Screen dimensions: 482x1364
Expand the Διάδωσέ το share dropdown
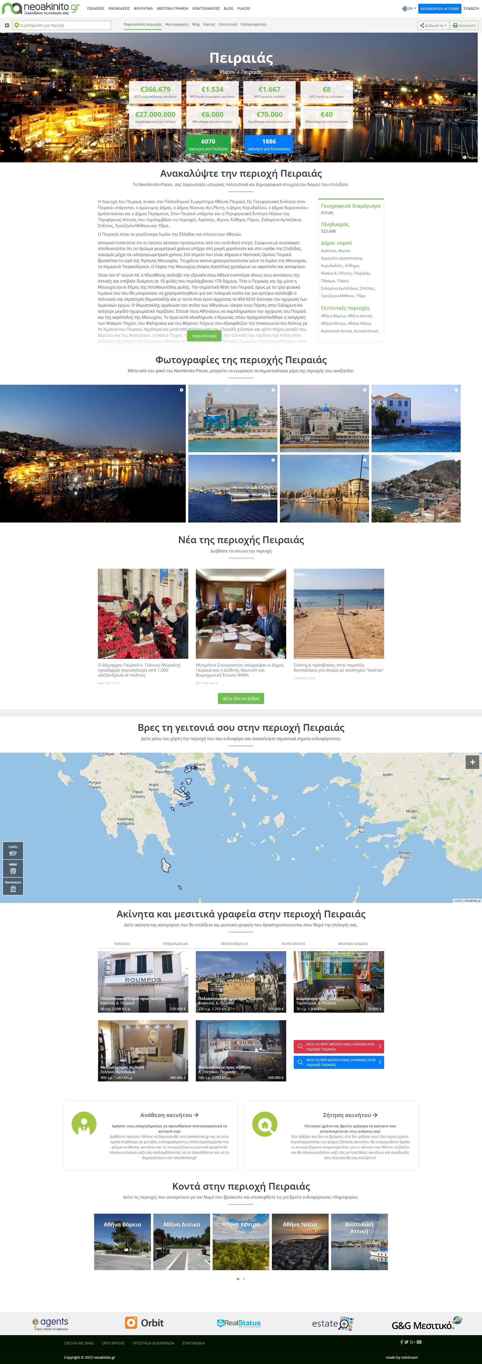pos(433,25)
